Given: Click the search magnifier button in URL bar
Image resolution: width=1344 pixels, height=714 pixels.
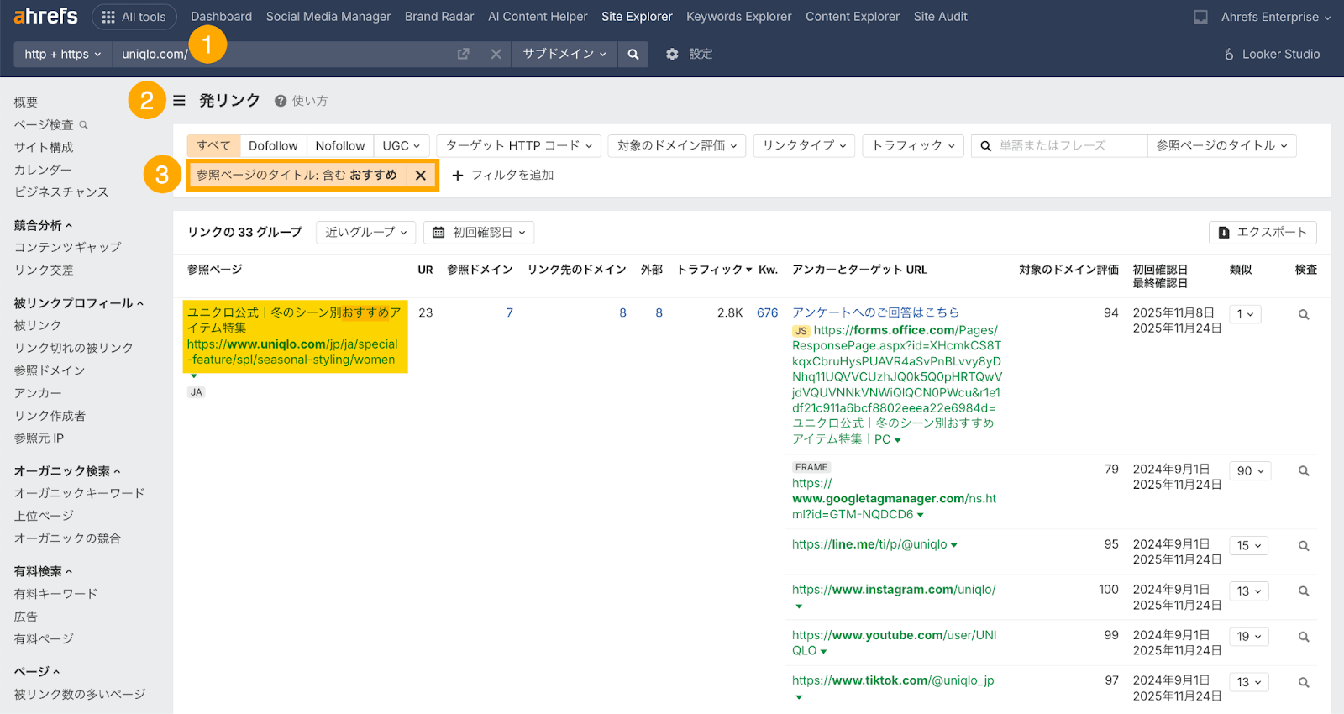Looking at the screenshot, I should 633,54.
